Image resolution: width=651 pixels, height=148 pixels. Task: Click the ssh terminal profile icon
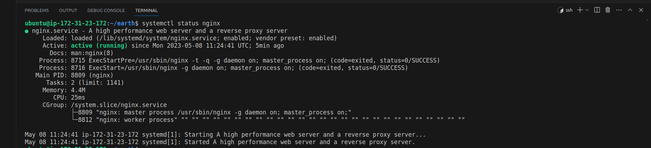pos(560,10)
